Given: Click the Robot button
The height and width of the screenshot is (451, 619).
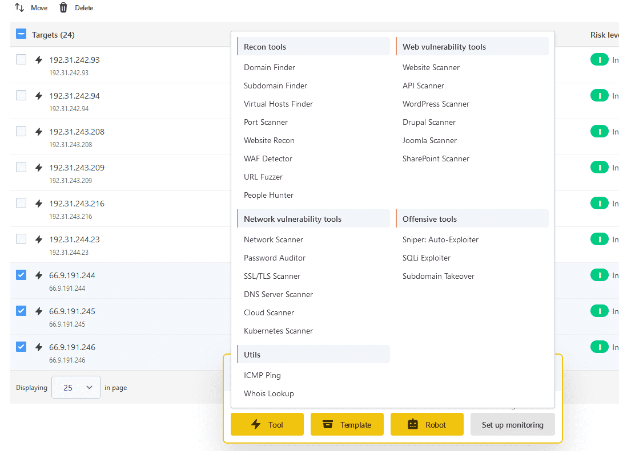Looking at the screenshot, I should 427,424.
